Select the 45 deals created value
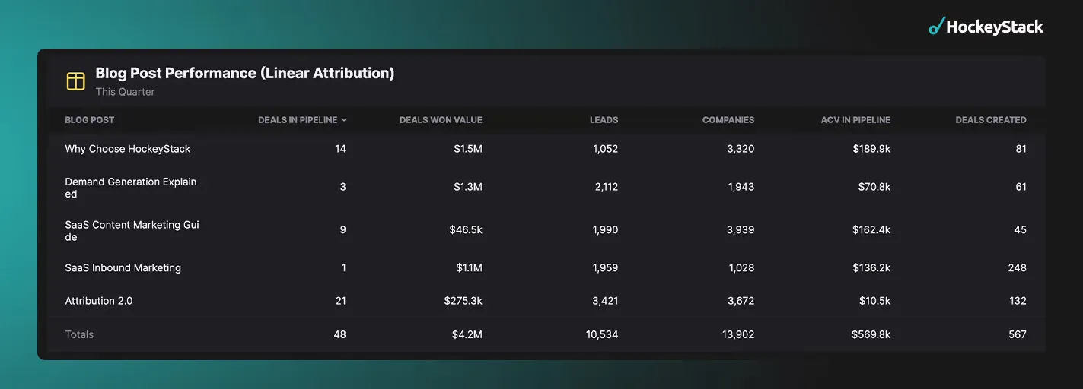Screen dimensions: 1083x389 coord(1020,229)
